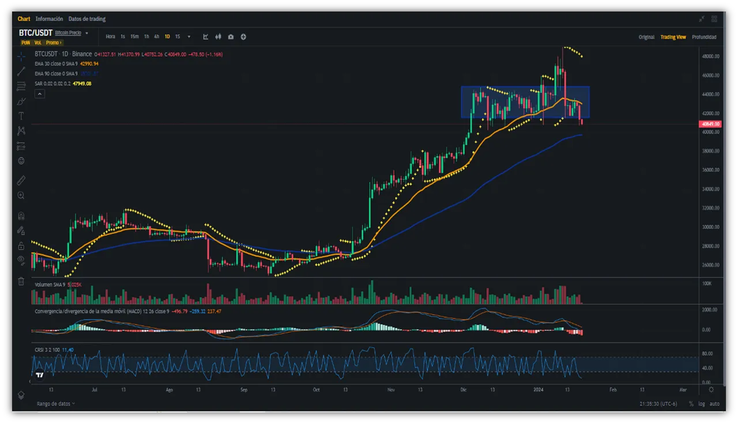Select the blue rectangle drawing on chart

coord(525,102)
